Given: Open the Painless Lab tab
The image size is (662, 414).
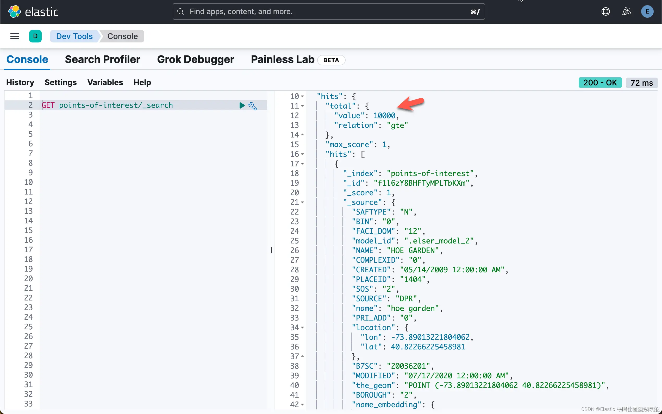Looking at the screenshot, I should (x=283, y=59).
